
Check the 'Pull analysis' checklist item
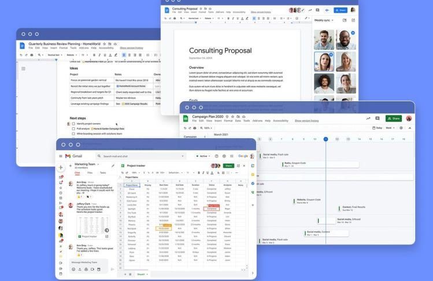pyautogui.click(x=73, y=128)
